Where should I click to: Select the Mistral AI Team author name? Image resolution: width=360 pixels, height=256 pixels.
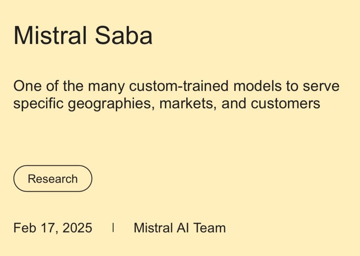click(180, 228)
